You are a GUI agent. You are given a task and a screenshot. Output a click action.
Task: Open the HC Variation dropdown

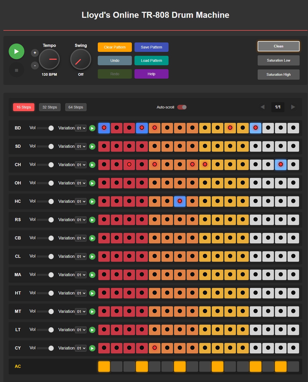click(x=81, y=201)
